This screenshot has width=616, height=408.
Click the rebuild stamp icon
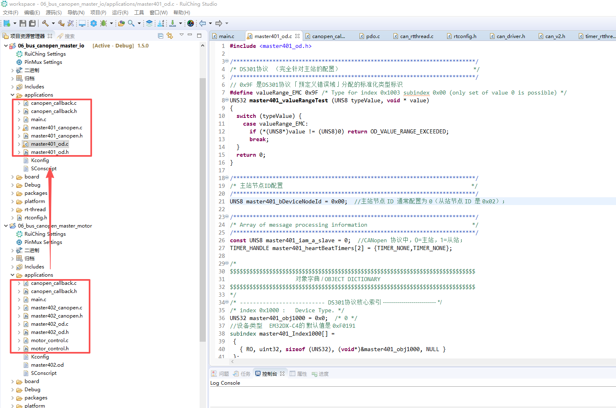tap(61, 23)
